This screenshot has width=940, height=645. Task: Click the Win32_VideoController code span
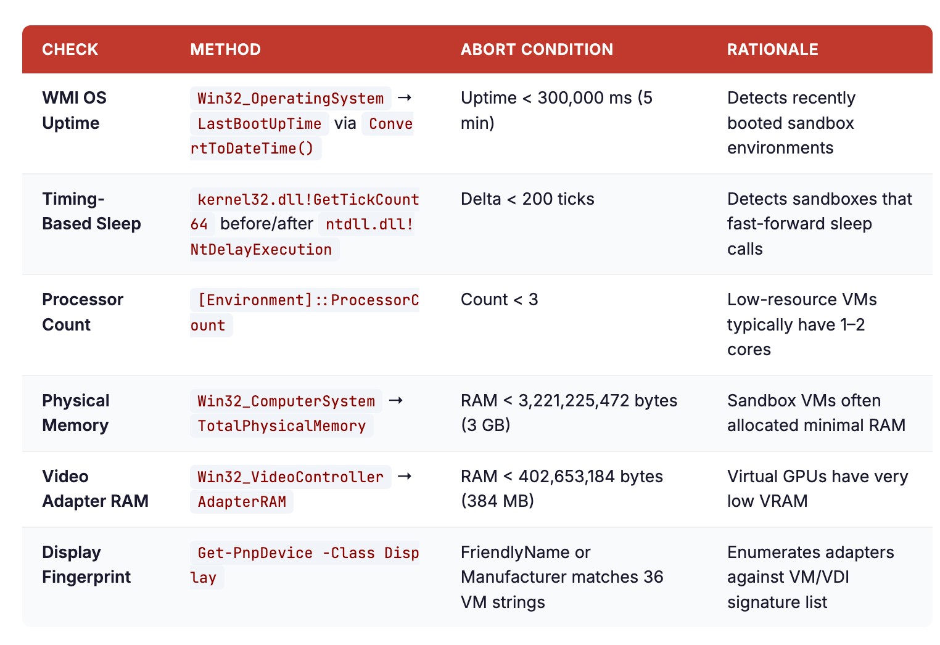[289, 477]
